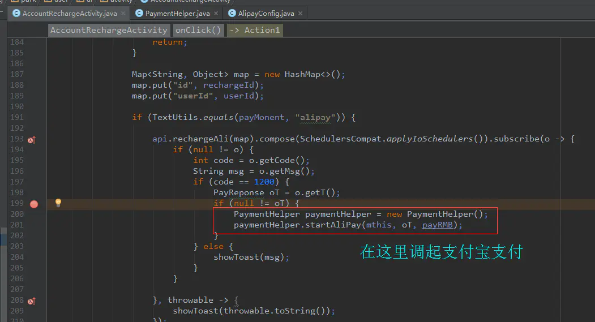Select the onClick() breadcrumb
Screen dimensions: 595x322
[198, 30]
